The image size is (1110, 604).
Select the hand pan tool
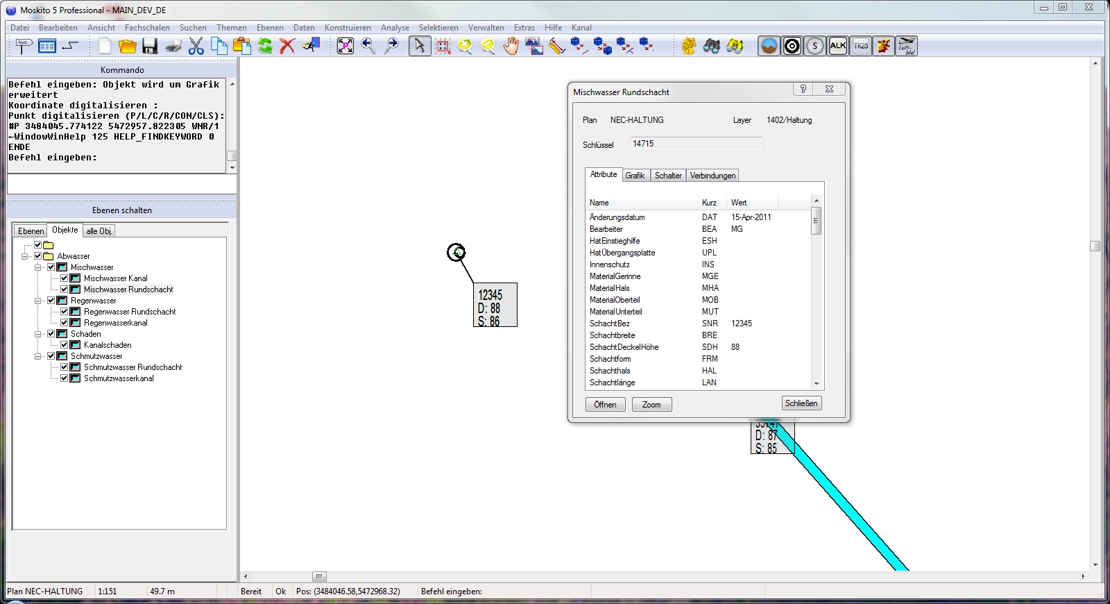(x=511, y=47)
